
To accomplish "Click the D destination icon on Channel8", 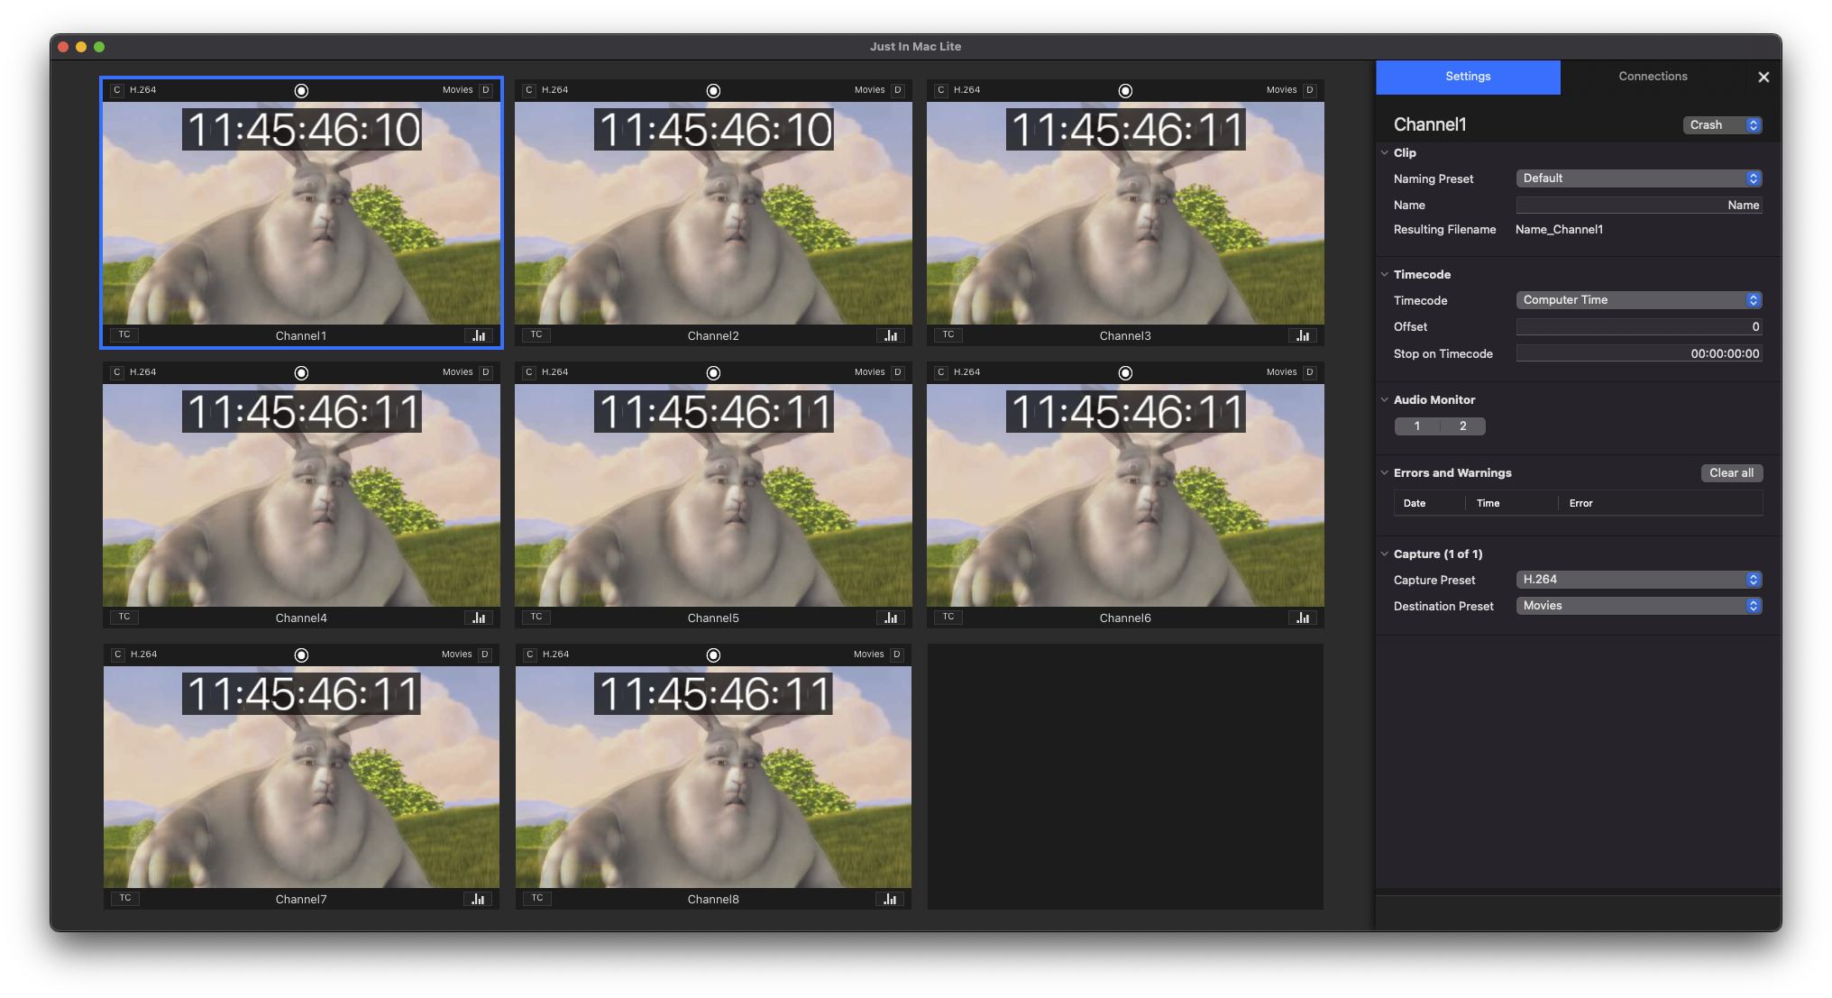I will (x=897, y=655).
